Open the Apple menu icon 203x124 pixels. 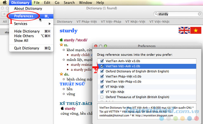[5, 3]
